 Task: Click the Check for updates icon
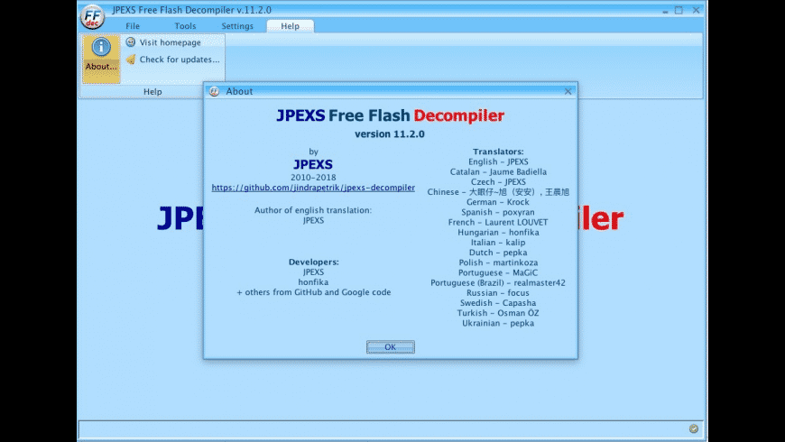[131, 60]
